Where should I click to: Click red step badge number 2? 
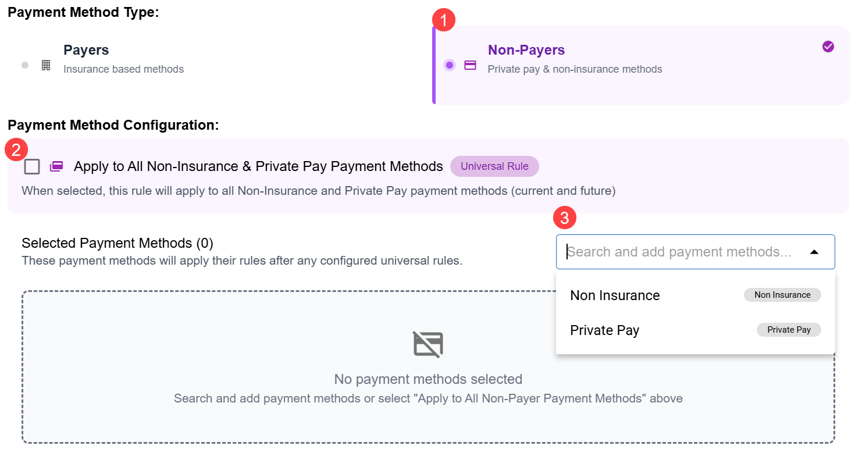(x=16, y=151)
